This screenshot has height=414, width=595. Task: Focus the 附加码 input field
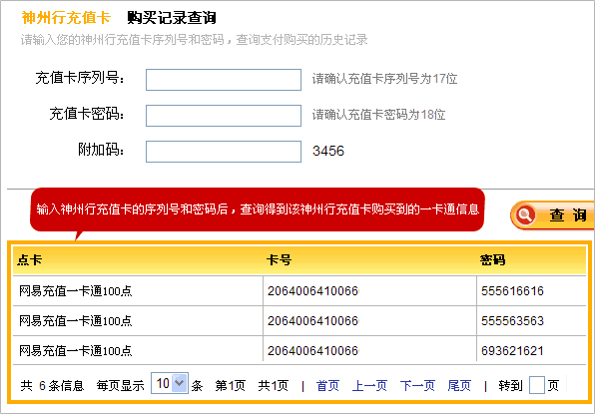[224, 152]
